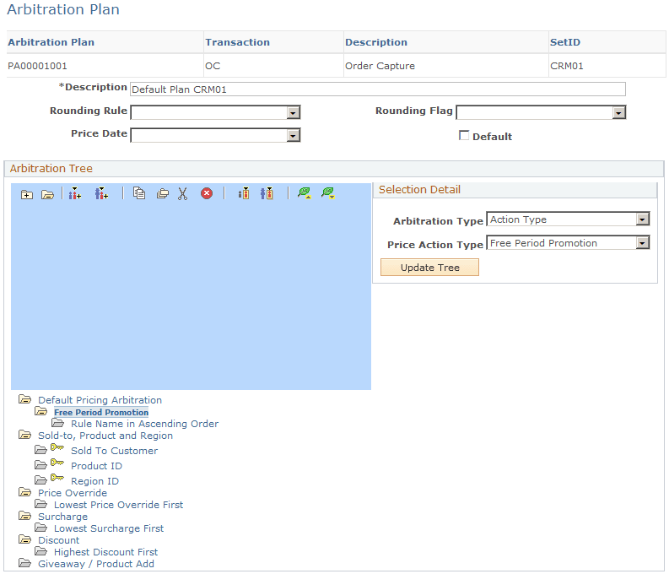Click the key icon beside Sold To Customer
Screen dimensions: 669x574
57,447
